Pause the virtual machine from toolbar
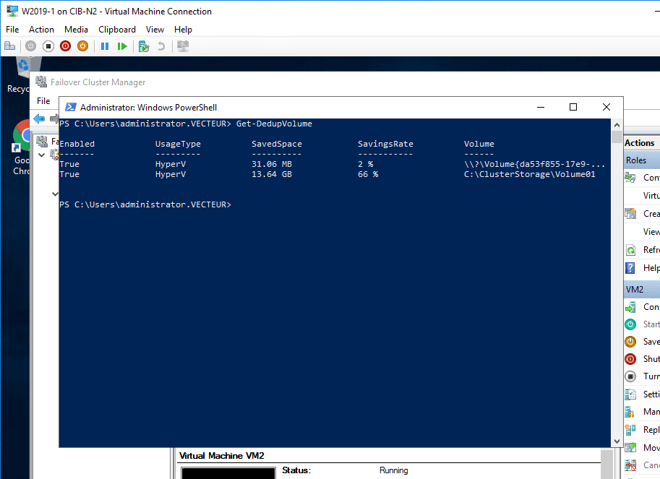This screenshot has height=479, width=660. 105,46
